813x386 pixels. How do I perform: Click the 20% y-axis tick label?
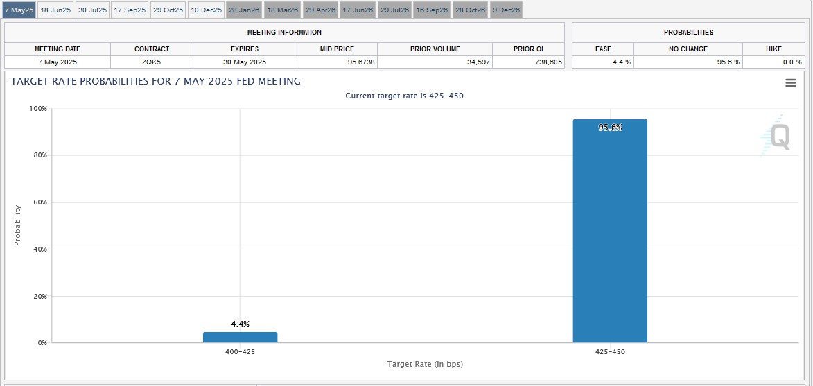(40, 297)
